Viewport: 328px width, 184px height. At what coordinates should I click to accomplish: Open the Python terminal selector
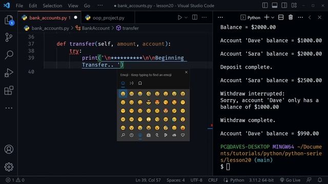[x=251, y=17]
